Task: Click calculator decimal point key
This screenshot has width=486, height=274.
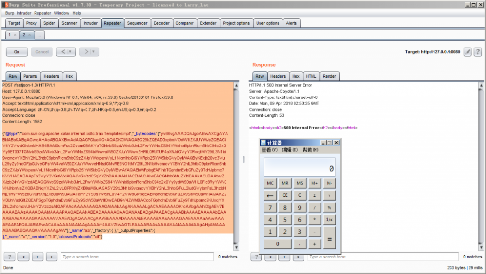Action: coord(299,244)
